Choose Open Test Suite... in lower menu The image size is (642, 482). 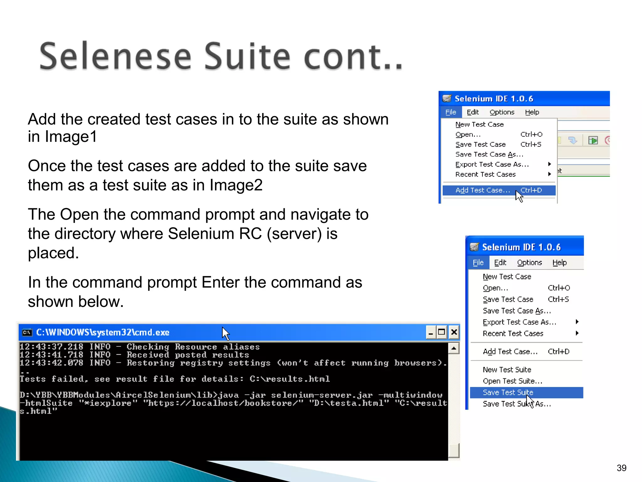pyautogui.click(x=527, y=381)
